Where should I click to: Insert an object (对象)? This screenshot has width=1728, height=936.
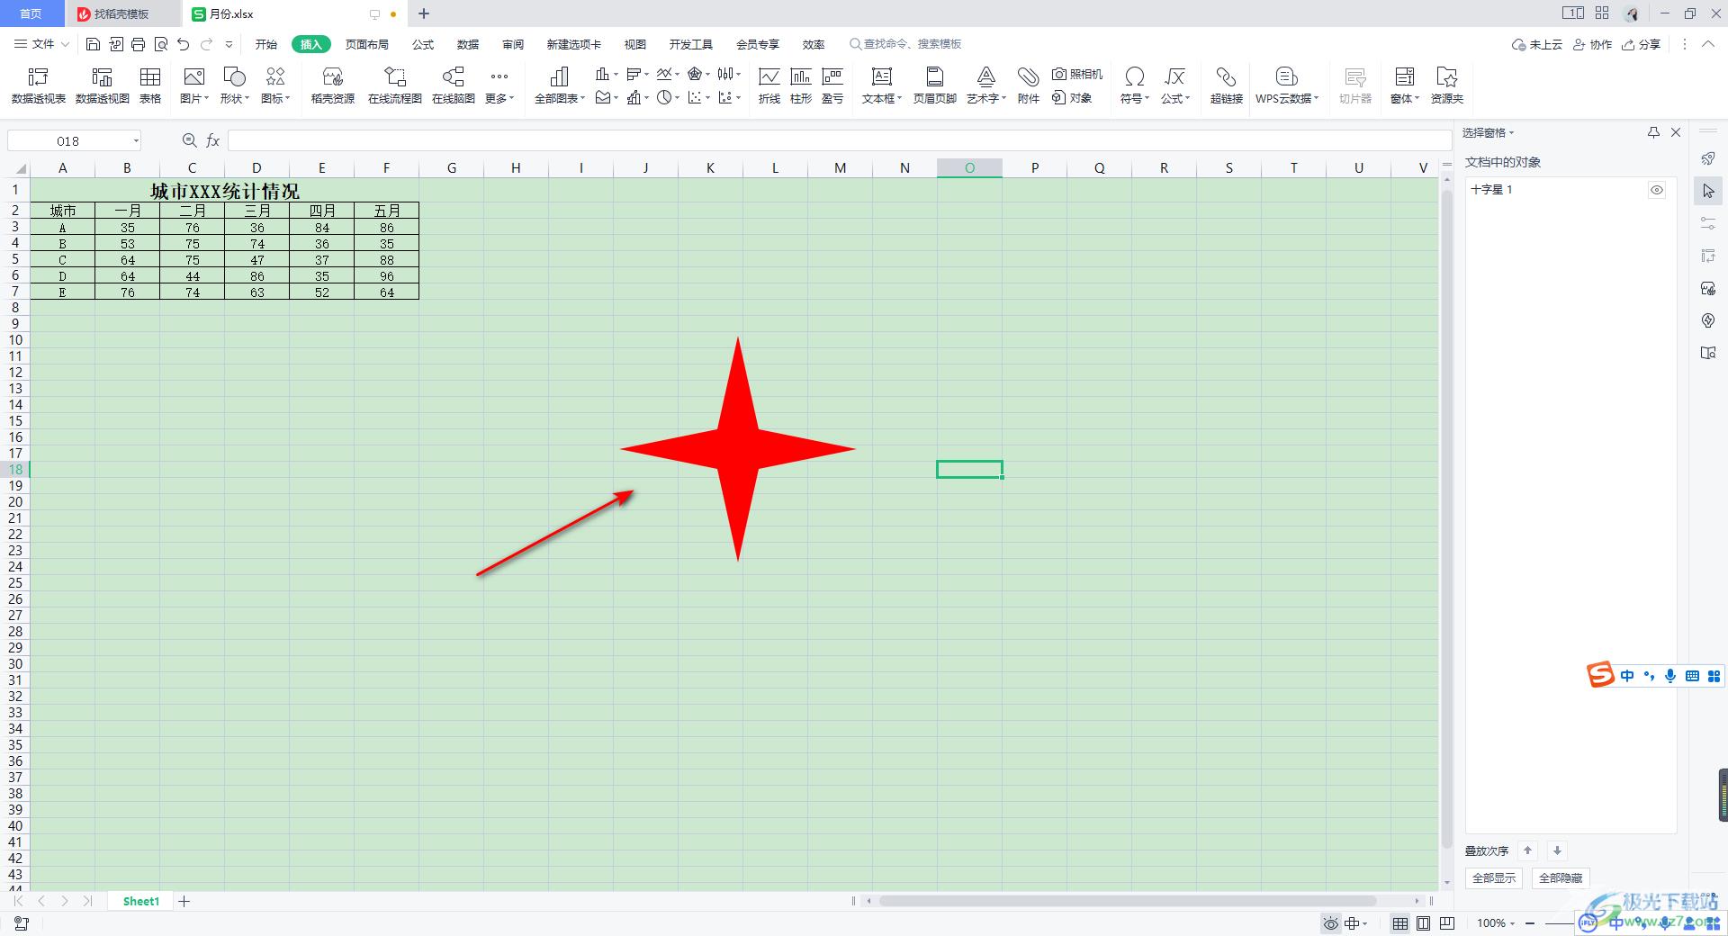tap(1072, 97)
